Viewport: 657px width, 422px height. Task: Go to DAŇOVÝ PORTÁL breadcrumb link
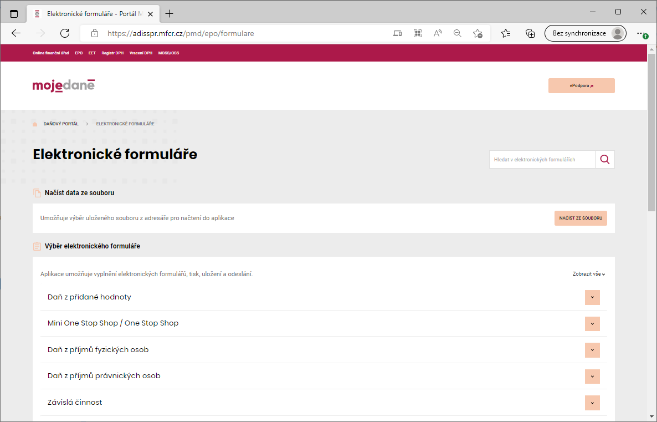pyautogui.click(x=61, y=124)
